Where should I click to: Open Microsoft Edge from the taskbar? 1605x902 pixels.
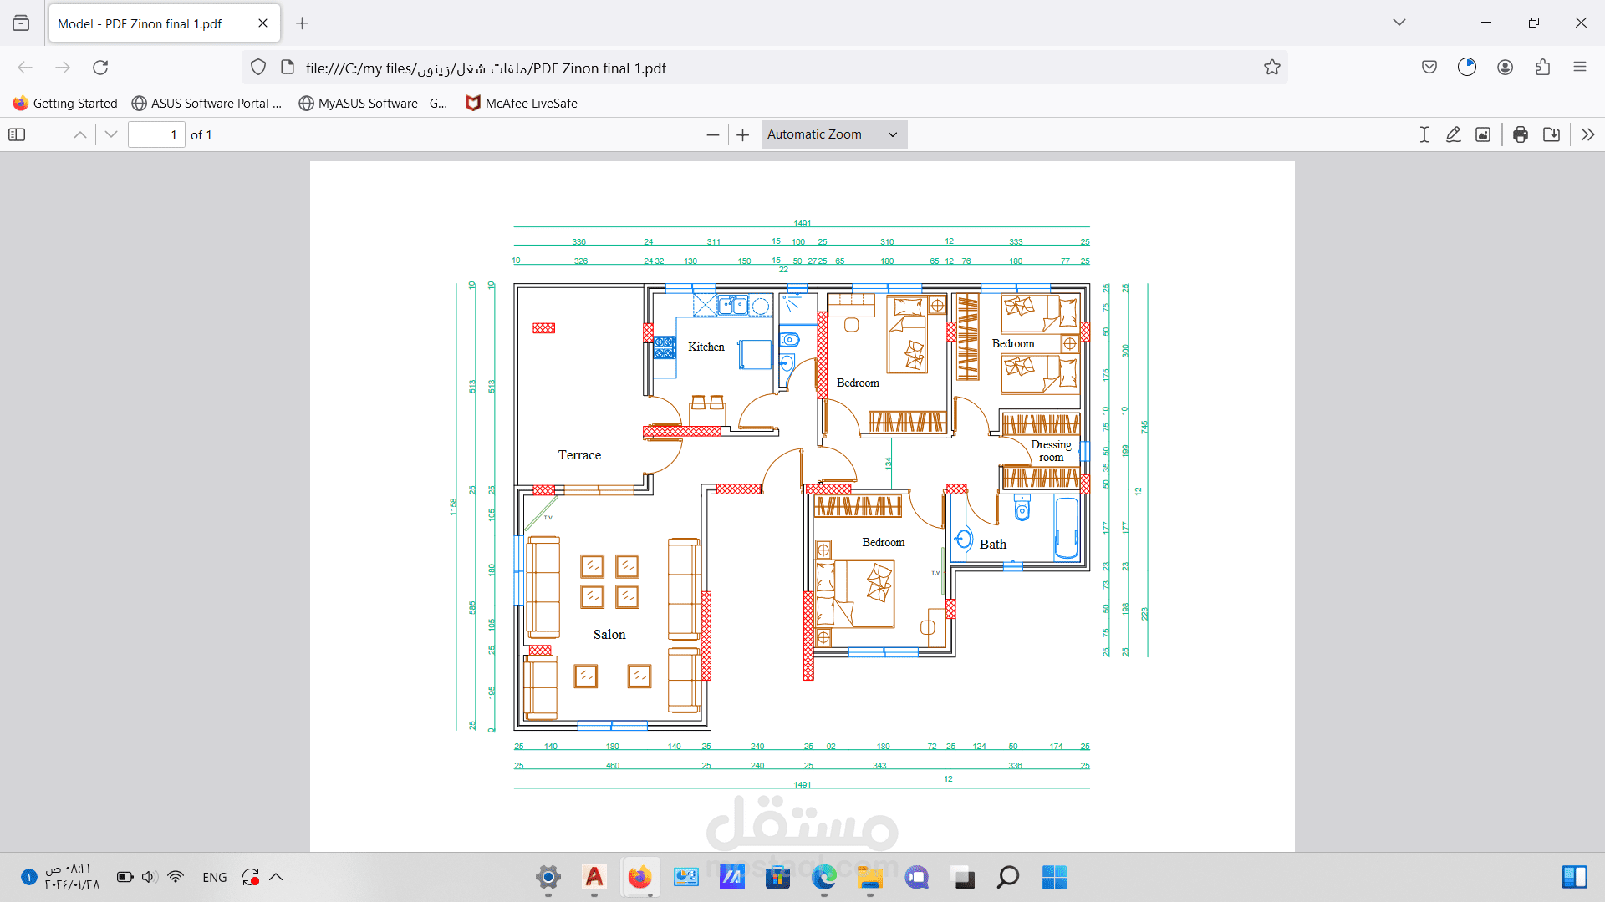tap(824, 877)
